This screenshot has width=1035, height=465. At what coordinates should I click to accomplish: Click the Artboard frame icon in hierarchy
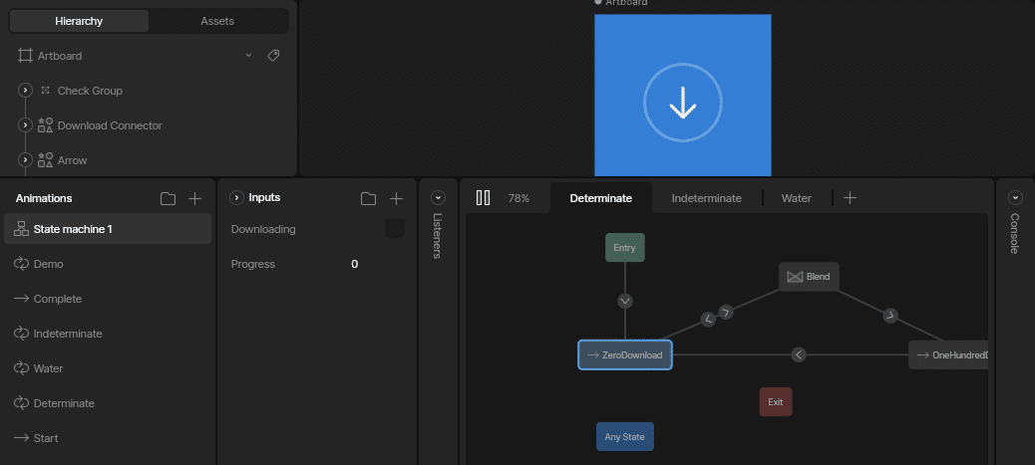point(25,56)
